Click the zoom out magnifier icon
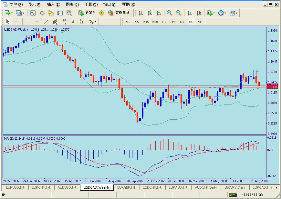Screen dimensions: 281x199 pyautogui.click(x=179, y=13)
